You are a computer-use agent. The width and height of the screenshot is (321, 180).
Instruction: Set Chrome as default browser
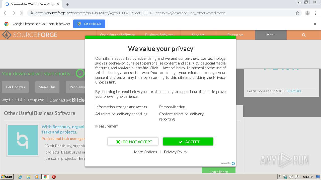[89, 24]
